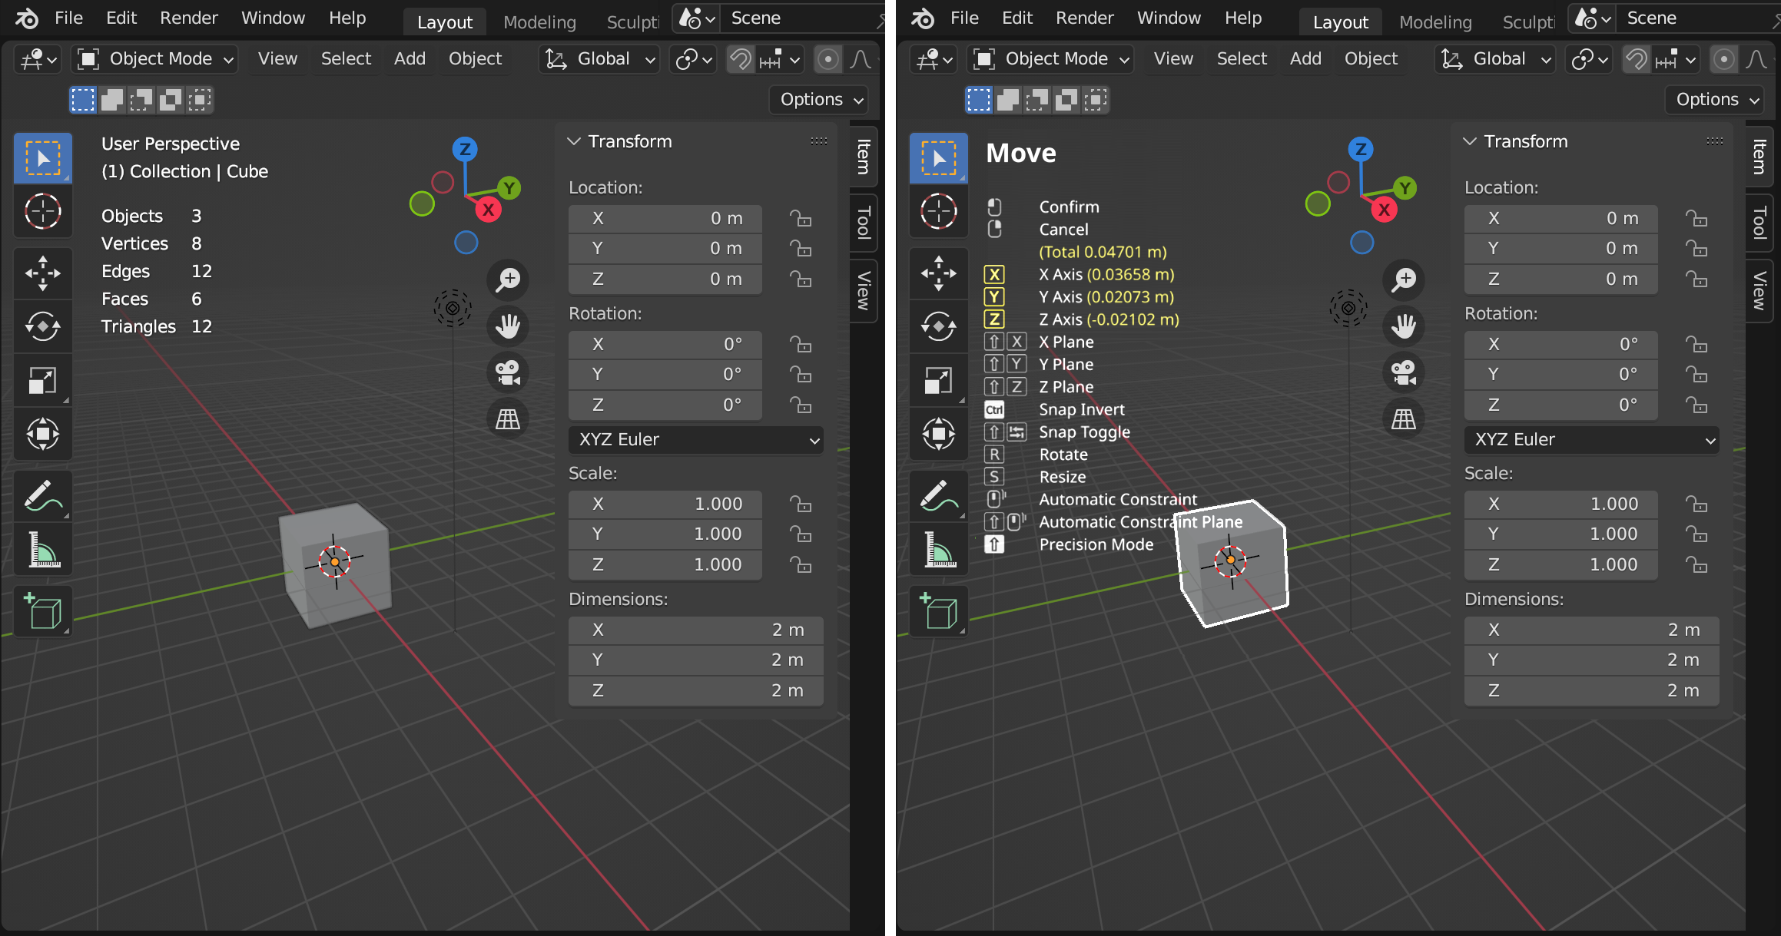
Task: Toggle lock on Scale Z in left window
Action: [801, 565]
